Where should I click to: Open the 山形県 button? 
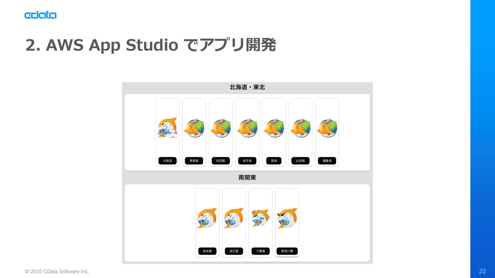tap(300, 161)
